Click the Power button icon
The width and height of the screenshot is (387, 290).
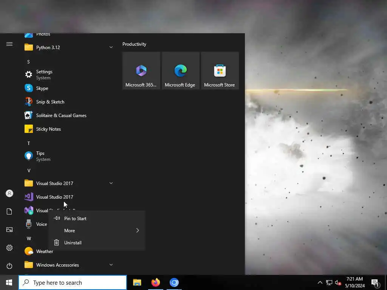(9, 266)
